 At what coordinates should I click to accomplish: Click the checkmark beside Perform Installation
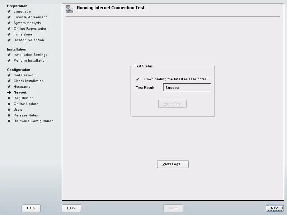coord(9,60)
